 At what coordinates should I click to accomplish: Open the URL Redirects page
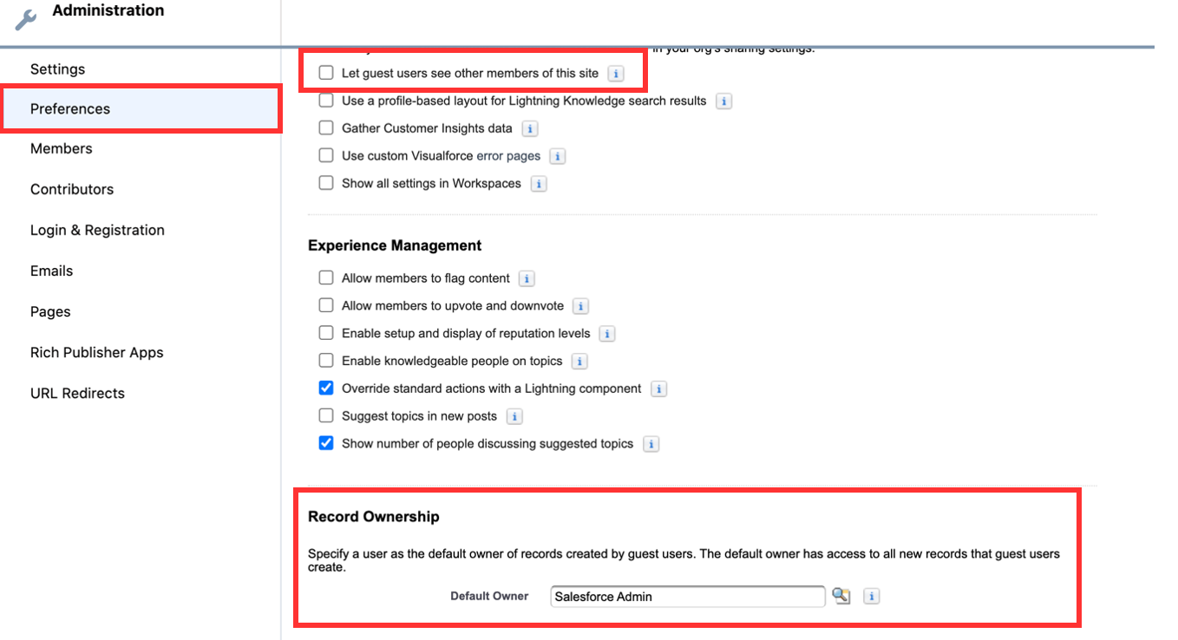pos(77,393)
